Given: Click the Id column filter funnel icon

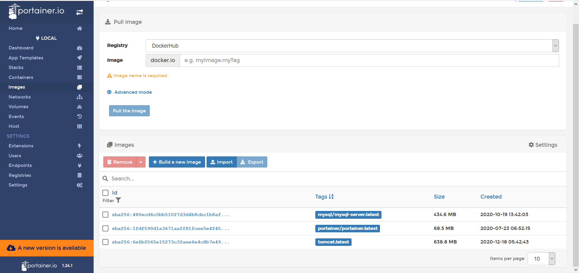Looking at the screenshot, I should point(118,200).
